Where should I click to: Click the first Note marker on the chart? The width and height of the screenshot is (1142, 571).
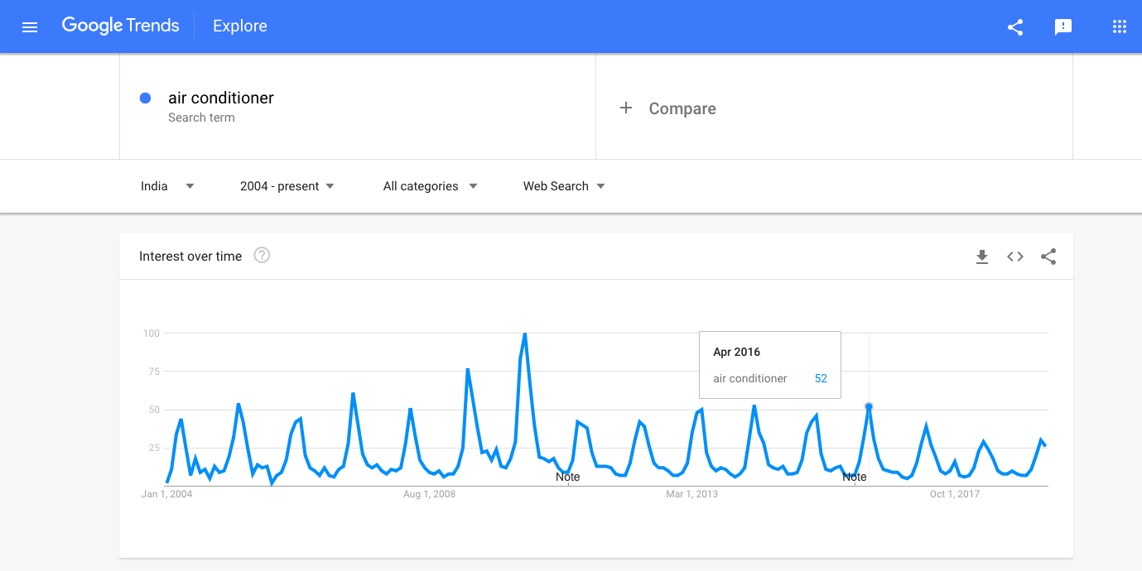[567, 477]
